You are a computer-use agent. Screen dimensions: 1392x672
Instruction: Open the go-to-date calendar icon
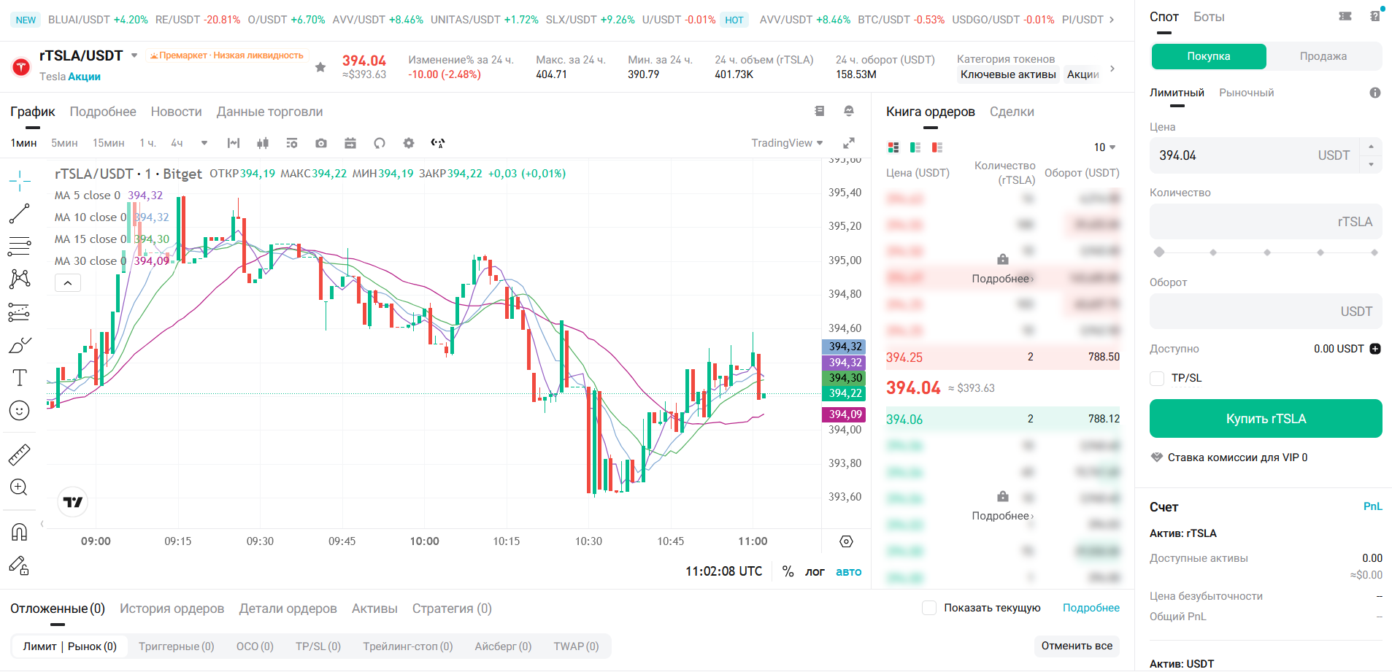[x=350, y=143]
